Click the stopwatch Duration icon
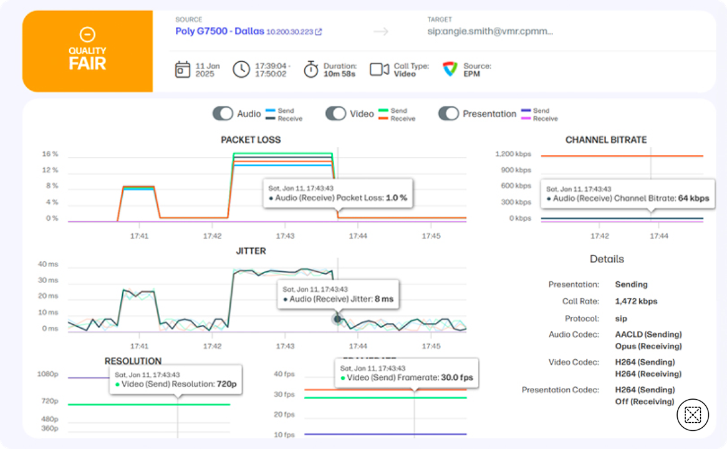 (311, 69)
